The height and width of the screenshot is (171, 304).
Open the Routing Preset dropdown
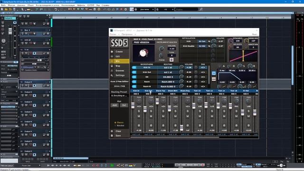tap(119, 95)
